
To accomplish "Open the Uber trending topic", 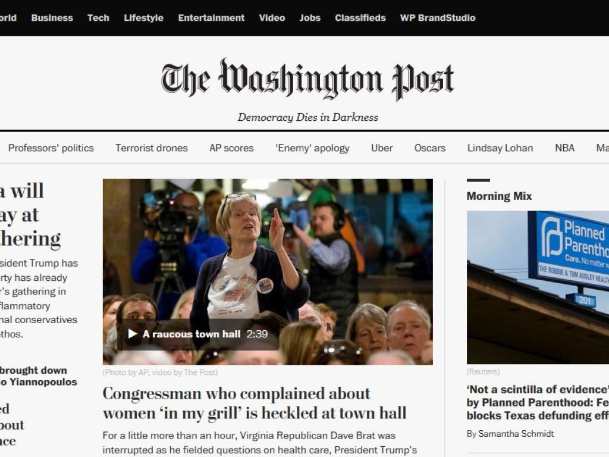I will pos(382,148).
